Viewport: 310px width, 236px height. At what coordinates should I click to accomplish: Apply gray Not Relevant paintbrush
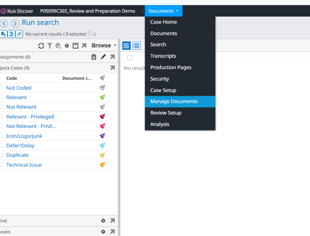point(102,107)
